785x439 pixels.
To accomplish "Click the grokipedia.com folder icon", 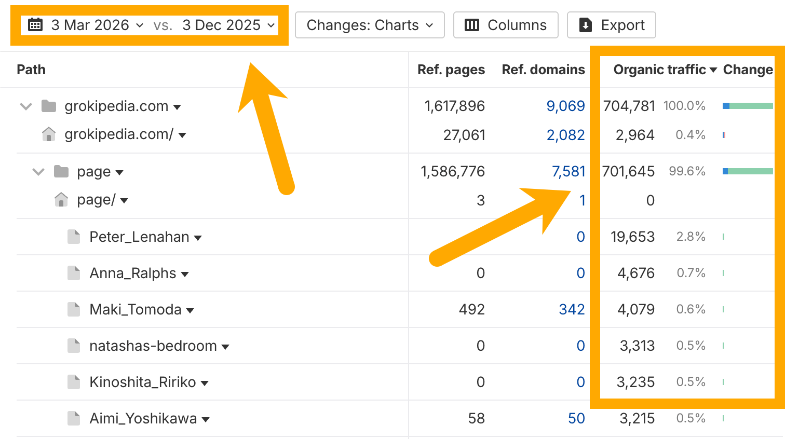I will click(49, 106).
